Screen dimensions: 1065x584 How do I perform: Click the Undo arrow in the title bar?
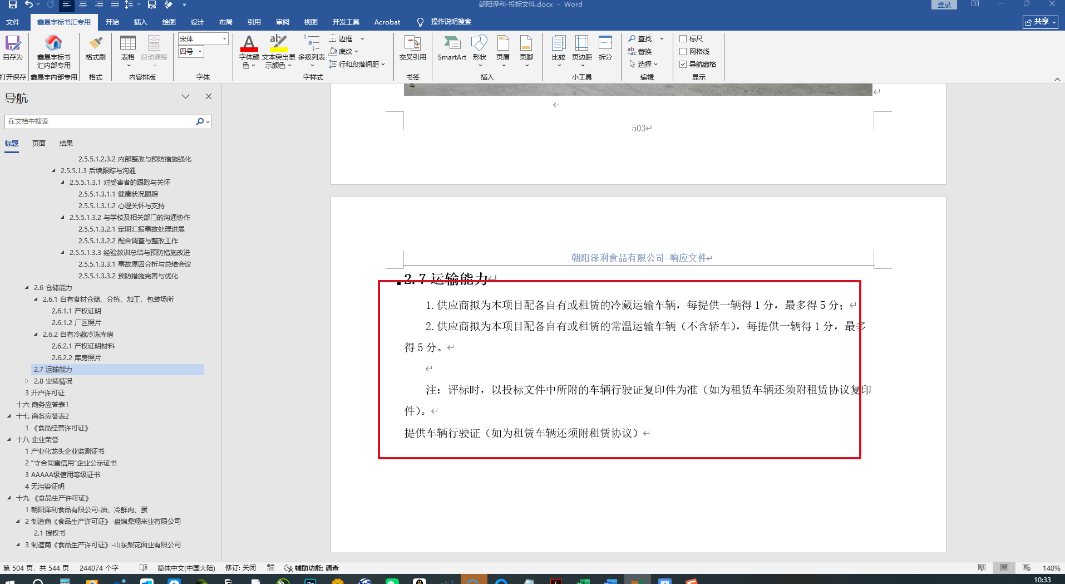tap(29, 4)
